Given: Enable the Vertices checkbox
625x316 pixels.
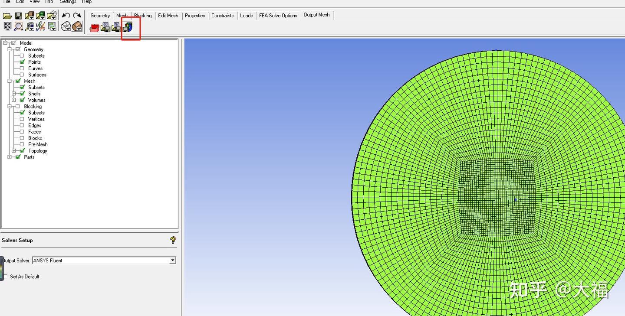Looking at the screenshot, I should [x=22, y=119].
